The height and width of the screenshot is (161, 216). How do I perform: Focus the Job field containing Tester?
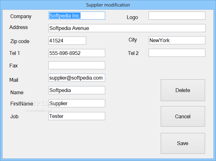click(x=77, y=116)
